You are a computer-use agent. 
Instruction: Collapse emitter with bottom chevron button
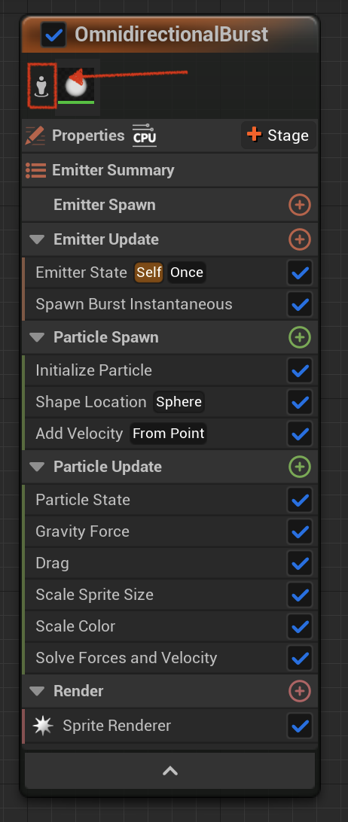170,770
